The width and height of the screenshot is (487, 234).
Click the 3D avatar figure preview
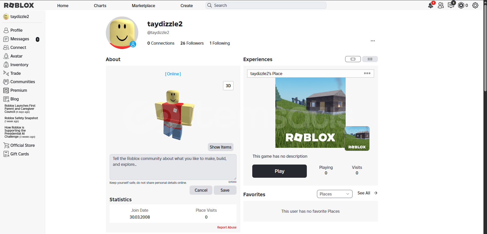(174, 115)
